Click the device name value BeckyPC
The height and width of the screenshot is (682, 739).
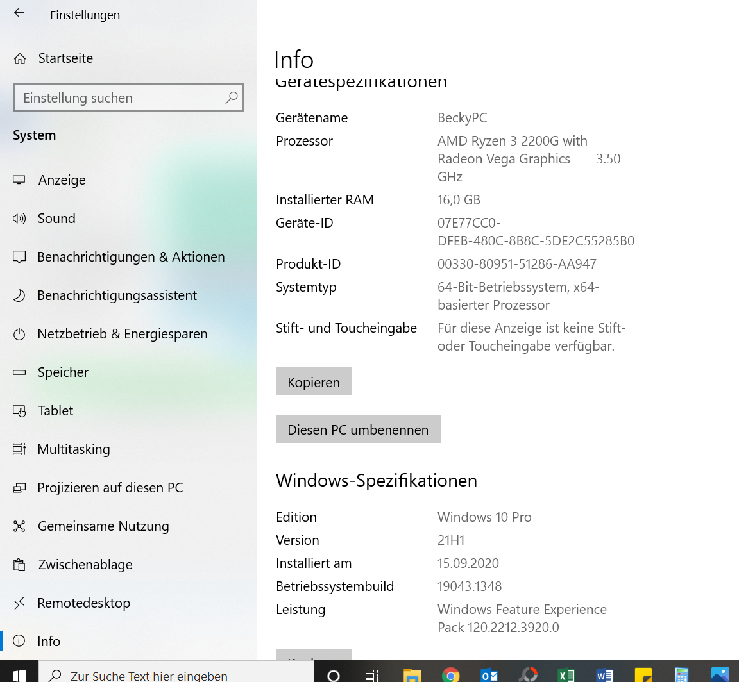click(x=463, y=118)
